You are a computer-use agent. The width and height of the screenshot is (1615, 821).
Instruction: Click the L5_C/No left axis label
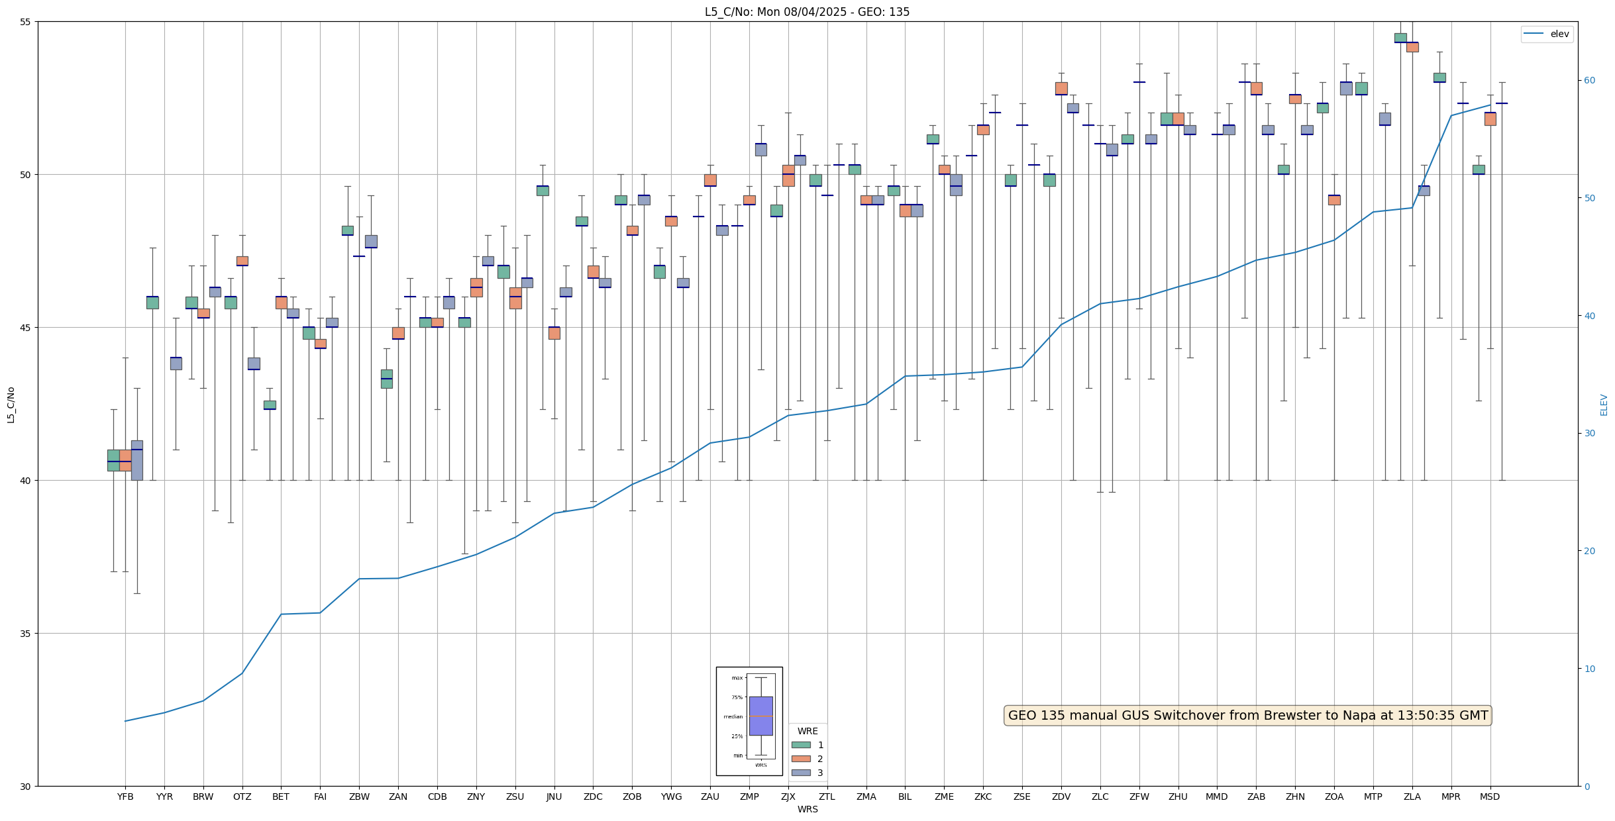(x=11, y=405)
